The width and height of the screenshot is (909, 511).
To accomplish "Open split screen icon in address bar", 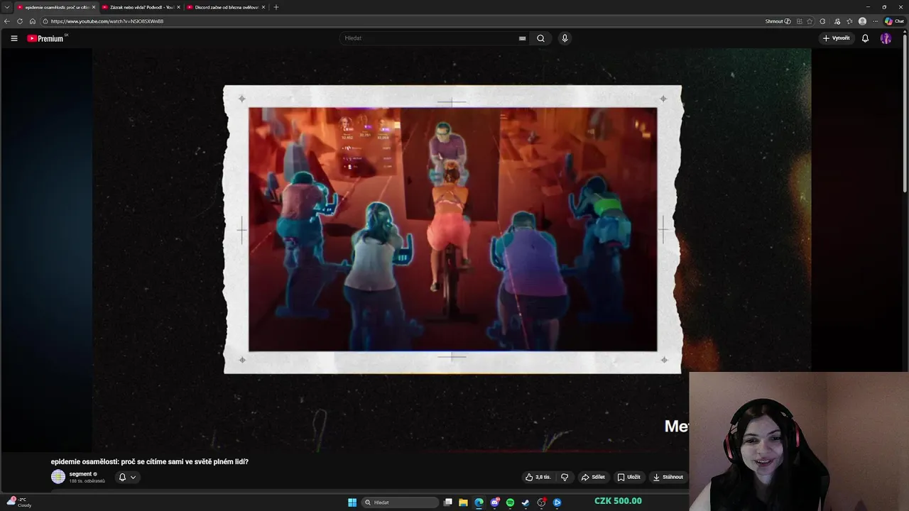I will tap(800, 21).
